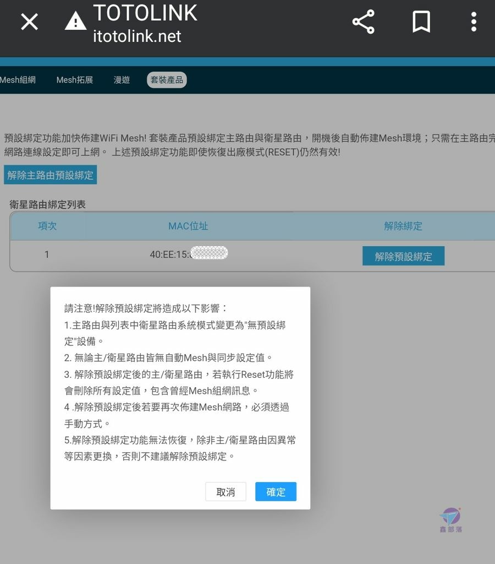Tap the insecure site warning triangle icon
The height and width of the screenshot is (564, 495).
click(x=75, y=21)
